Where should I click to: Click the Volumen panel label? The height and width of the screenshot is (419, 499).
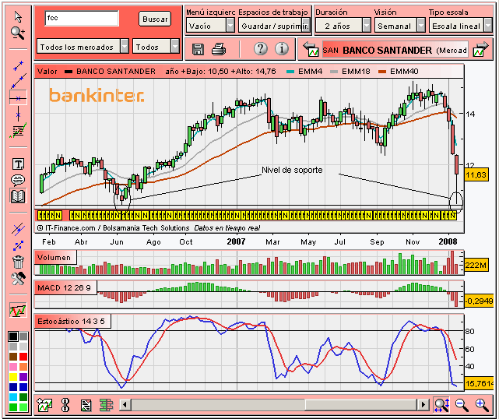tap(55, 257)
